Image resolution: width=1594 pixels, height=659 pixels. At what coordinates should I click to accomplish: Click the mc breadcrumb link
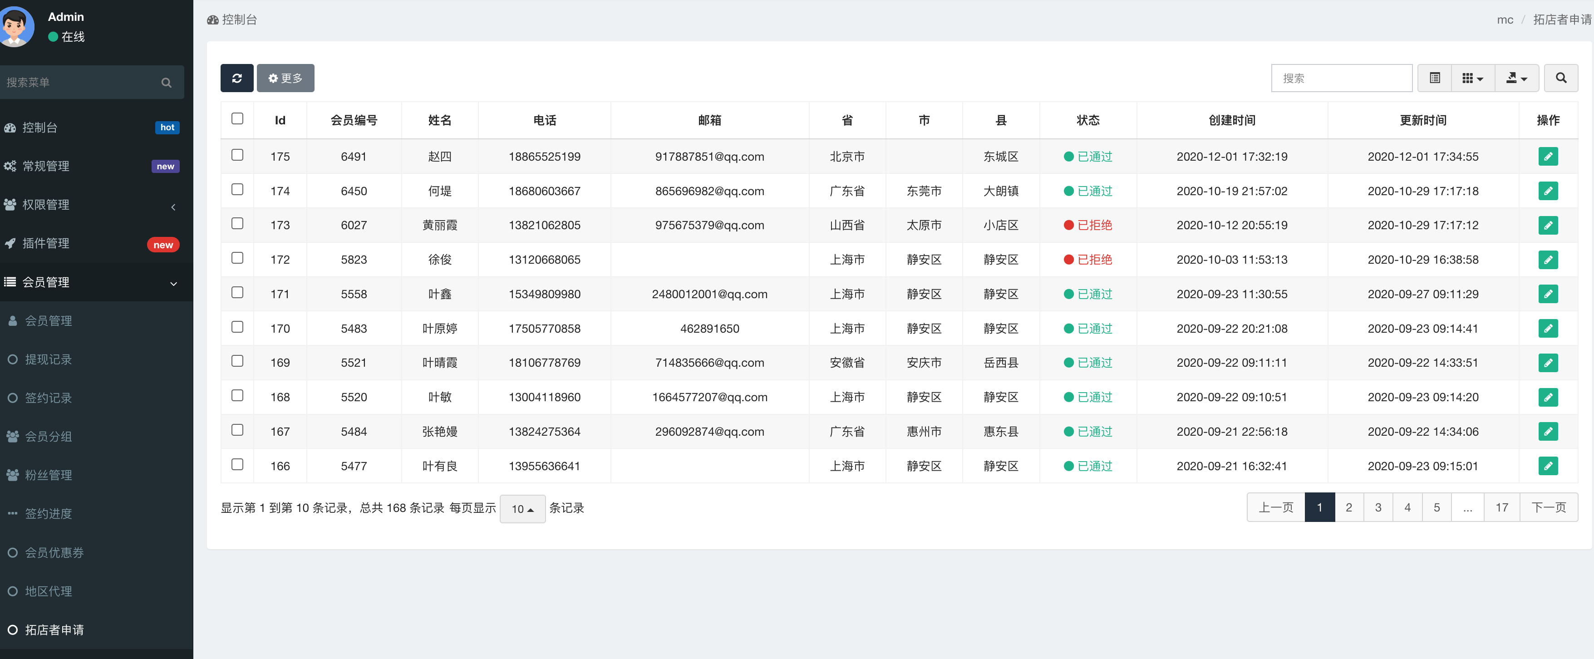coord(1505,20)
